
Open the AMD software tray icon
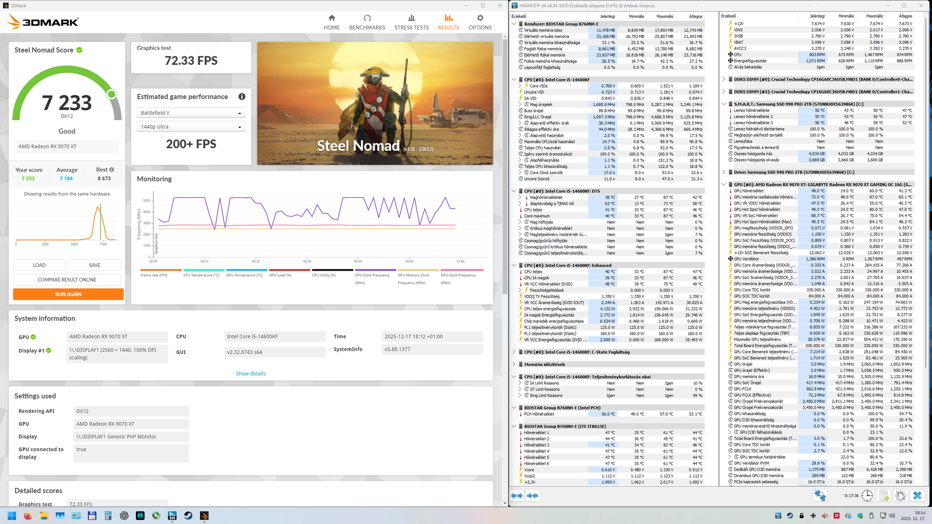pyautogui.click(x=837, y=515)
